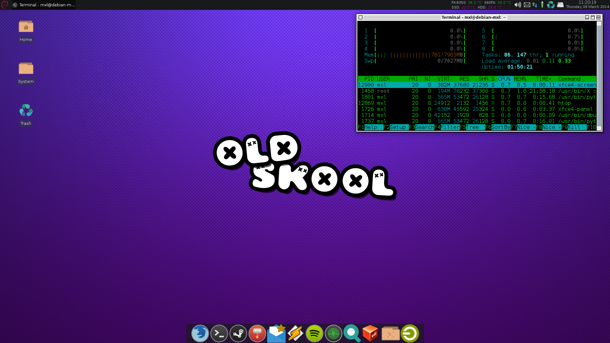
Task: Click the mail envelope tray icon
Action: (527, 5)
